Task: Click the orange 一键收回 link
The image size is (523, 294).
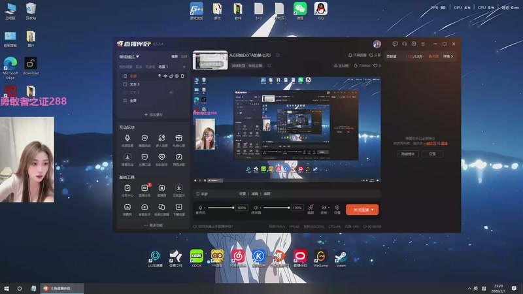Action: click(x=430, y=143)
